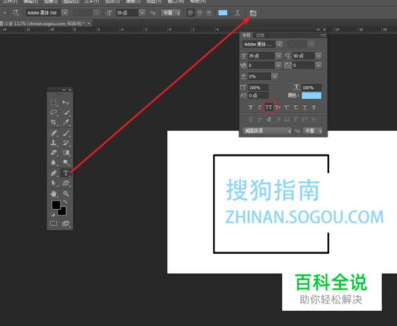The width and height of the screenshot is (397, 326).
Task: Switch to the Paragraph tab
Action: [260, 35]
